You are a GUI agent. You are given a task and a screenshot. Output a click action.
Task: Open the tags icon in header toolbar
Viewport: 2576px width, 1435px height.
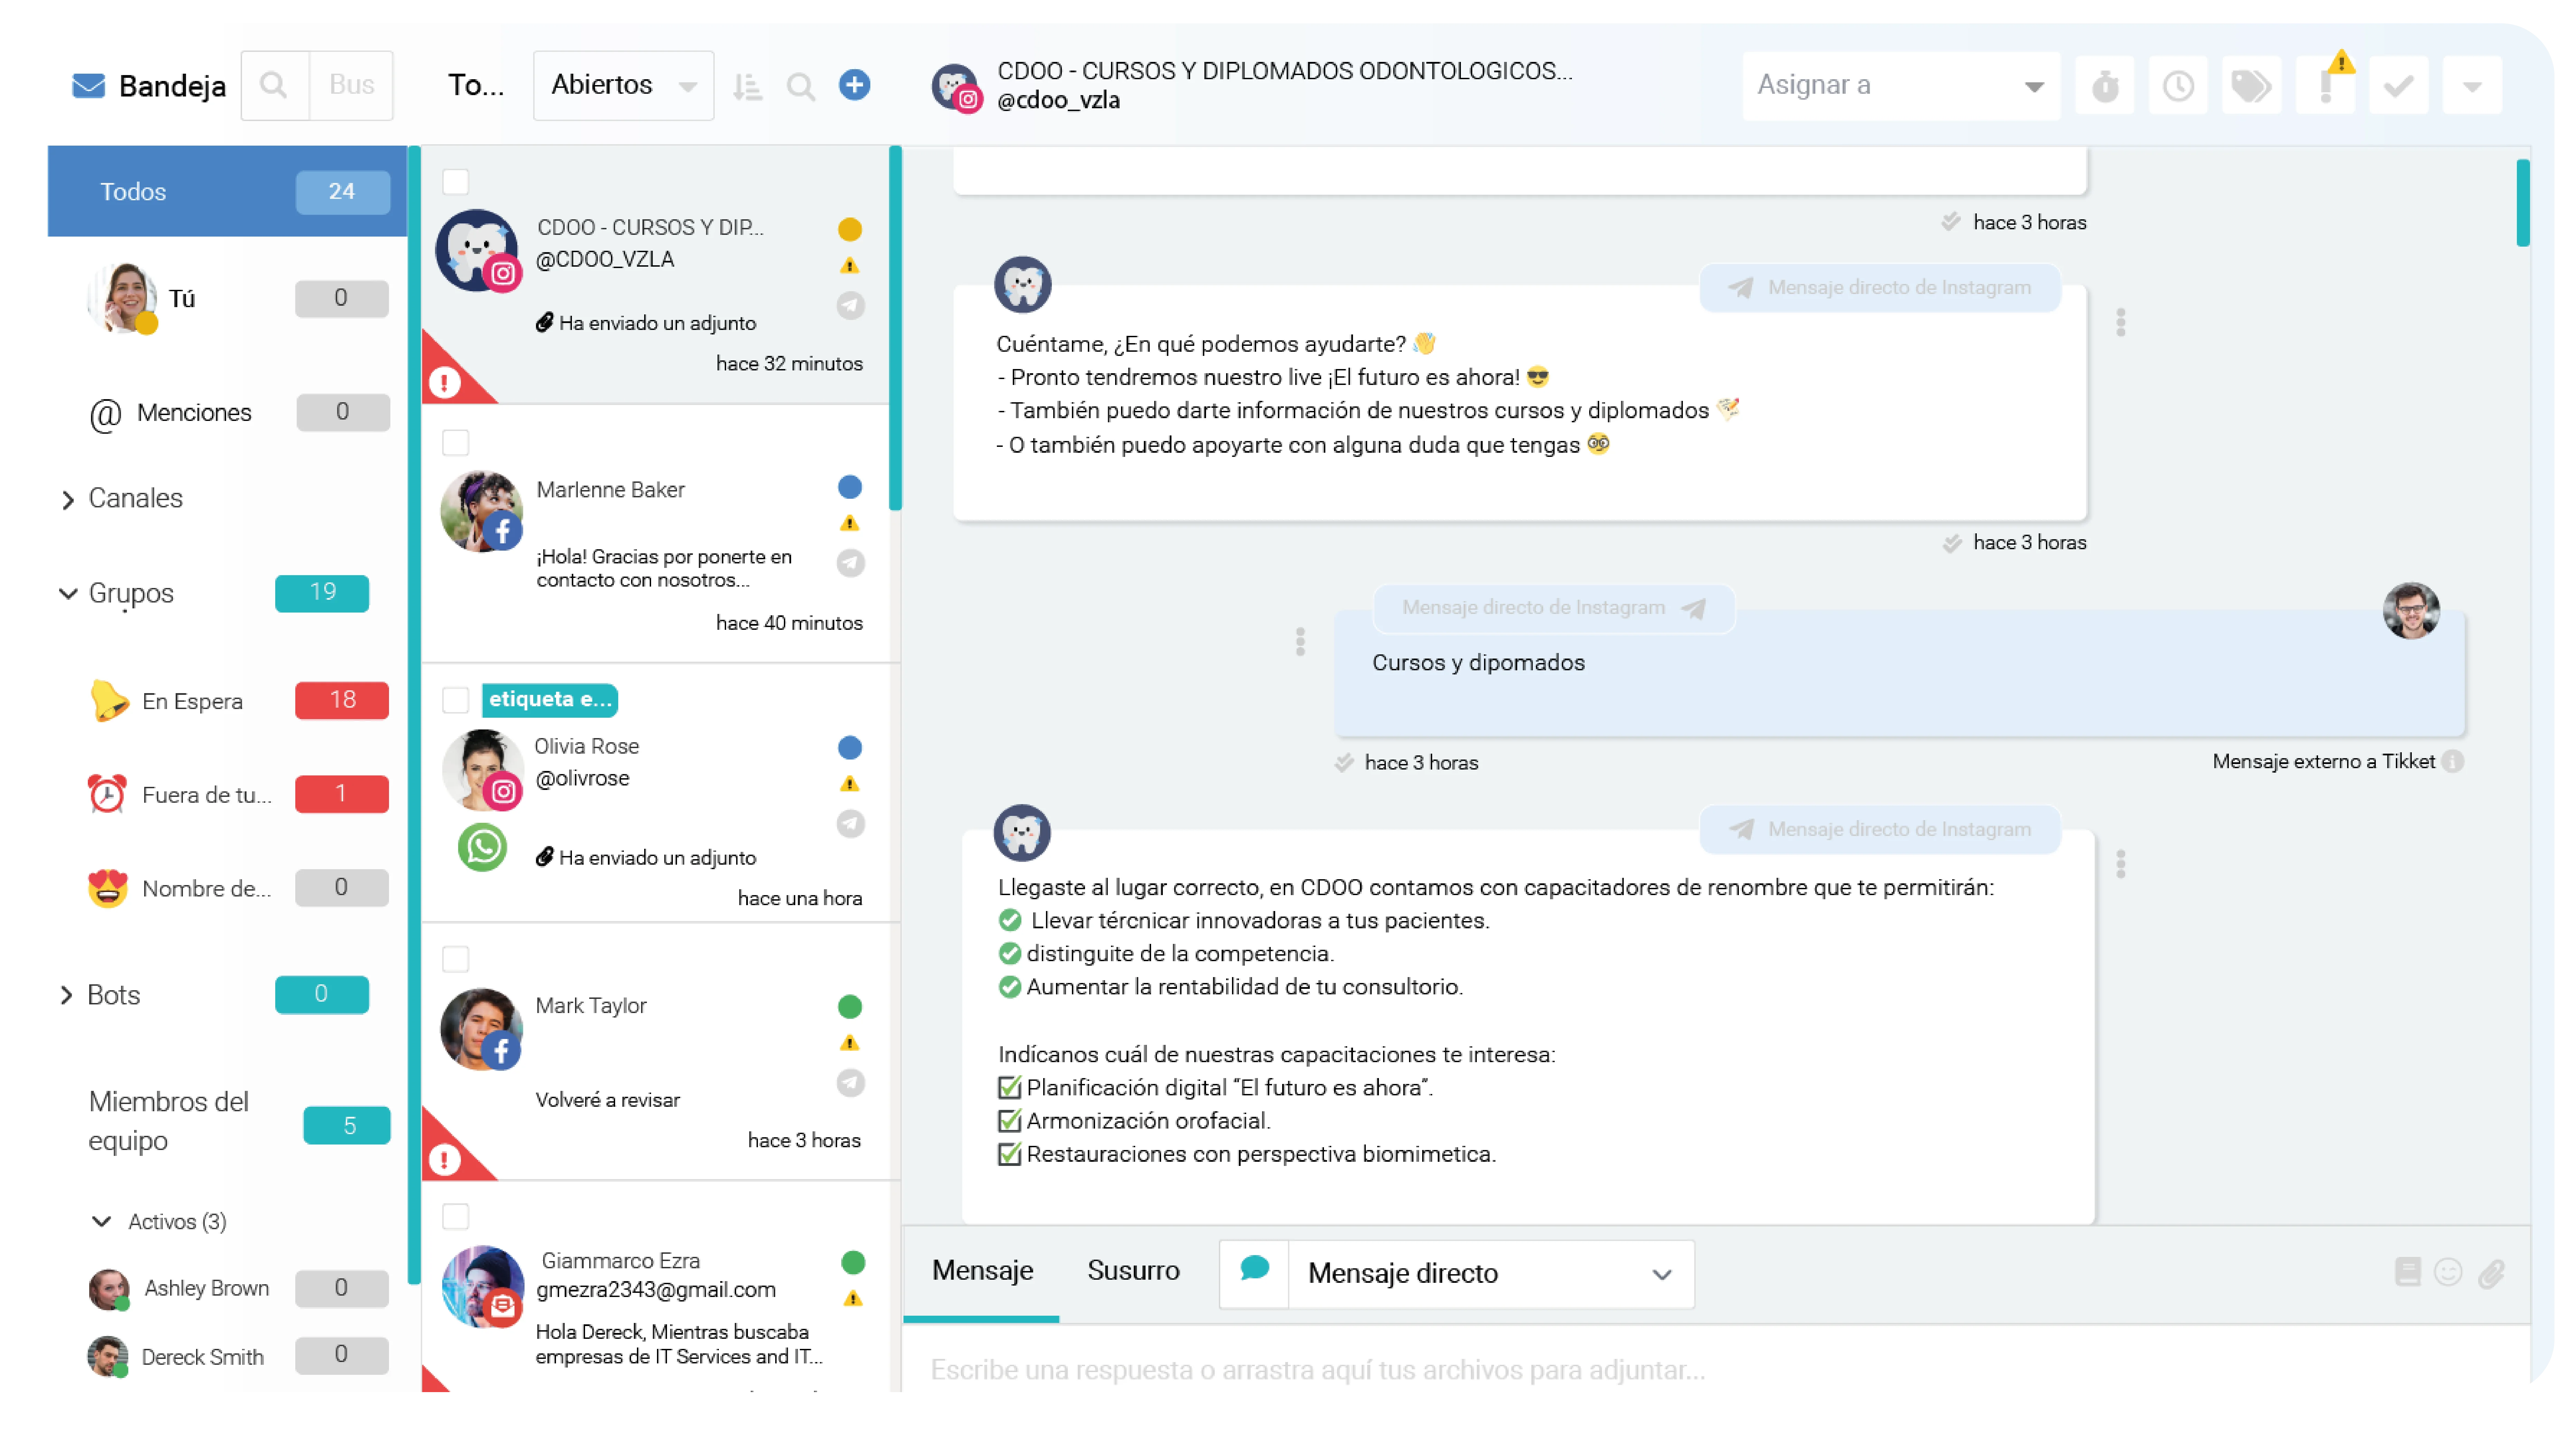tap(2251, 86)
